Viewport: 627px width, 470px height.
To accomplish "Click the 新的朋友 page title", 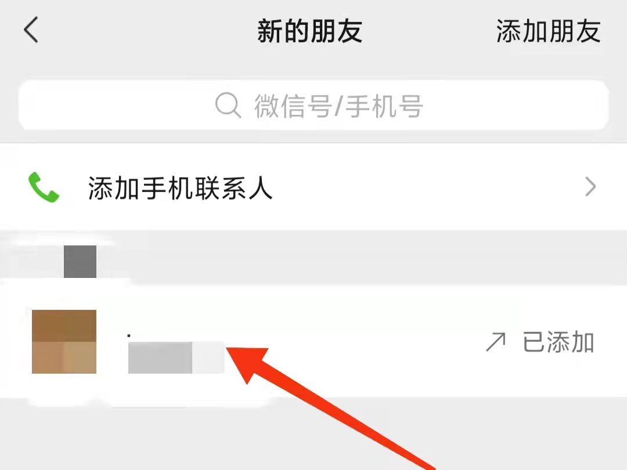I will (x=309, y=31).
